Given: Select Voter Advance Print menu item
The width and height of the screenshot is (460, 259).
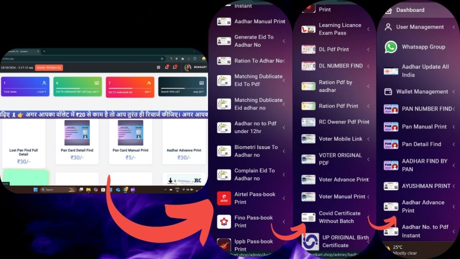Looking at the screenshot, I should tap(335, 180).
